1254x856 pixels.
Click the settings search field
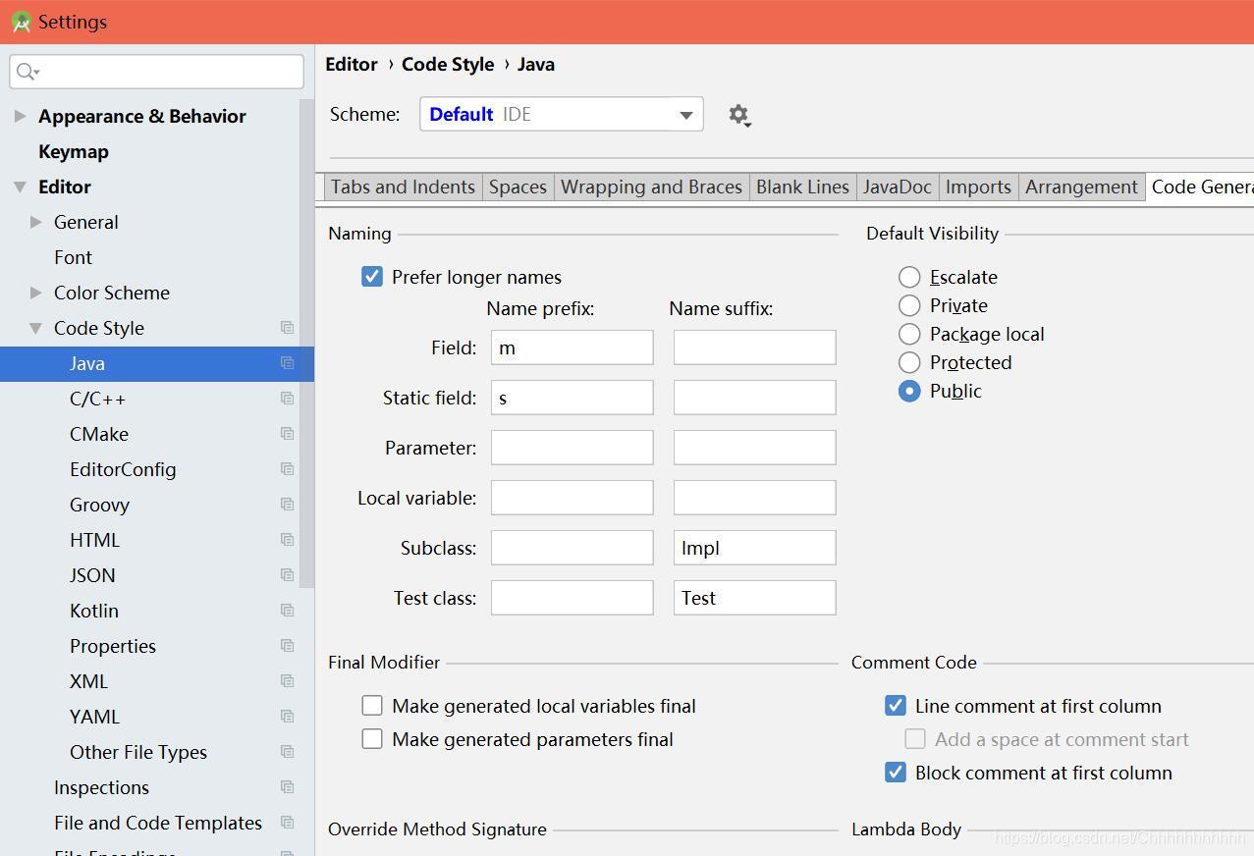tap(157, 72)
